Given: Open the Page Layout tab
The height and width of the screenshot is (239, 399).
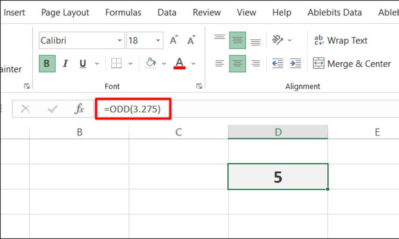Looking at the screenshot, I should click(x=65, y=12).
